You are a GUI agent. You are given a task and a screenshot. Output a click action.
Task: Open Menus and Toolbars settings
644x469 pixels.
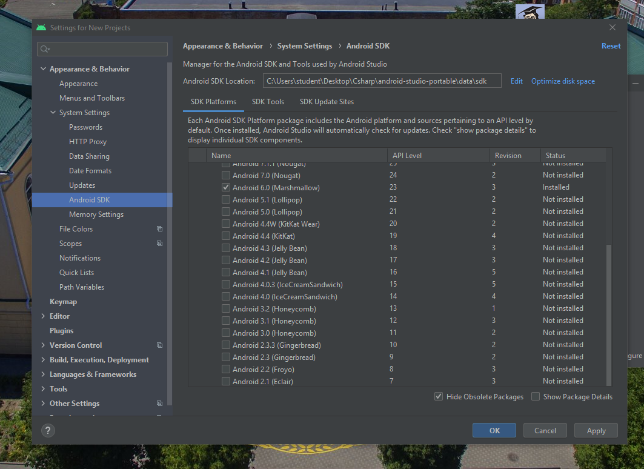coord(92,98)
